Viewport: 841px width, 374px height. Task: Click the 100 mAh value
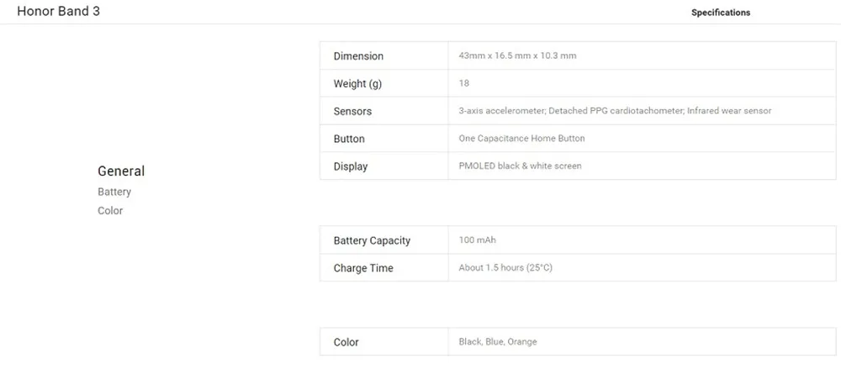click(x=478, y=240)
